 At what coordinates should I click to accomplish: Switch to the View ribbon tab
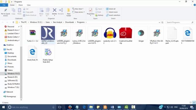coord(28,5)
